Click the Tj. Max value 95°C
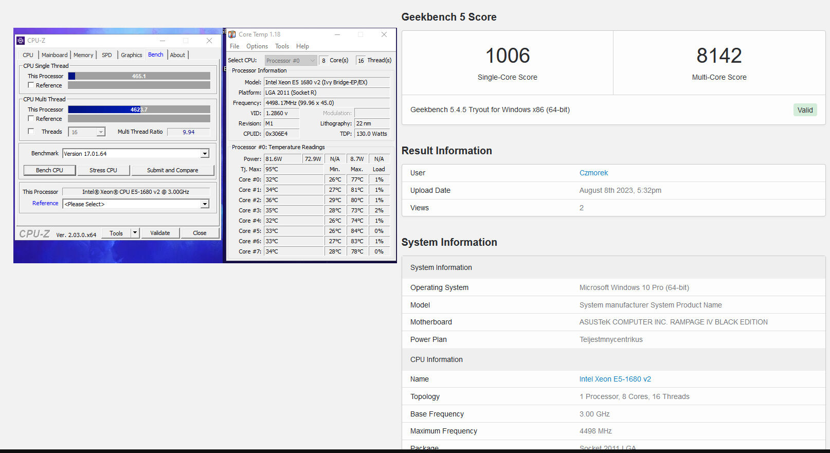The image size is (830, 453). [x=294, y=169]
